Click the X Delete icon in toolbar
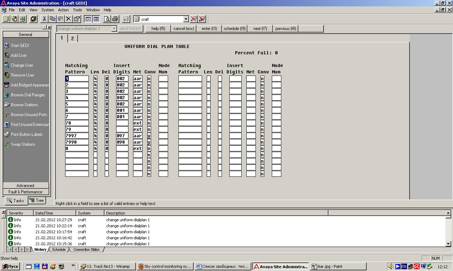This screenshot has width=453, height=271. [x=69, y=19]
